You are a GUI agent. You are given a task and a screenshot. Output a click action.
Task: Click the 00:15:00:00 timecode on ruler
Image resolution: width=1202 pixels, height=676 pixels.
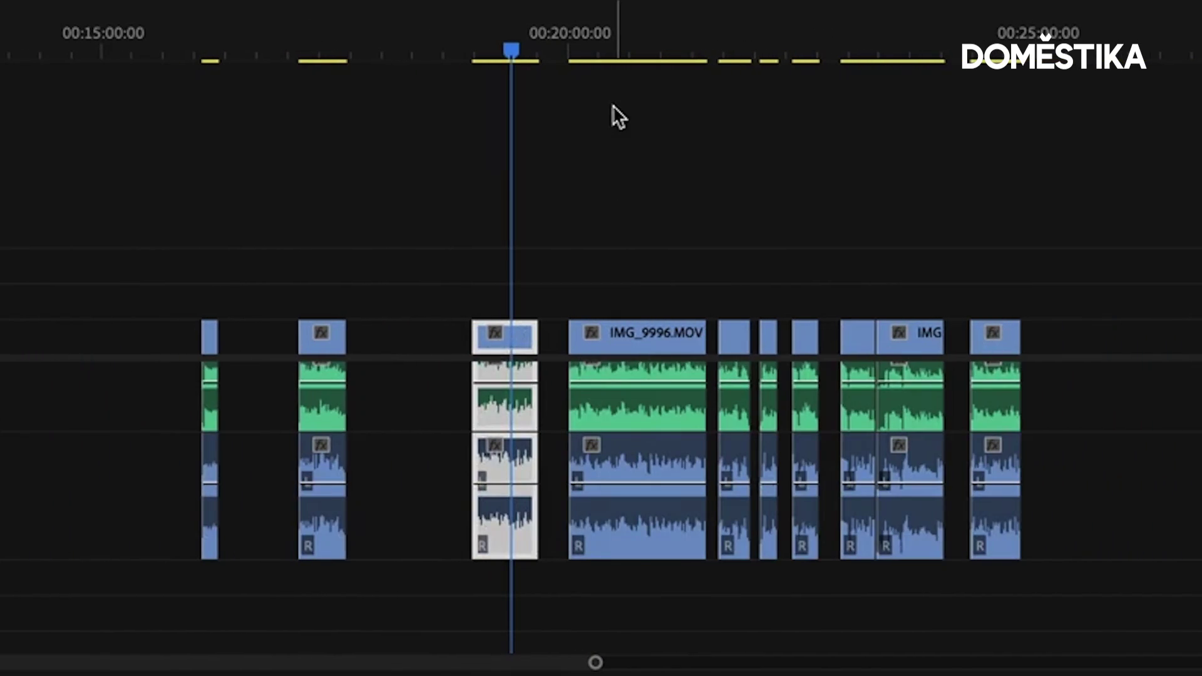[x=103, y=33]
